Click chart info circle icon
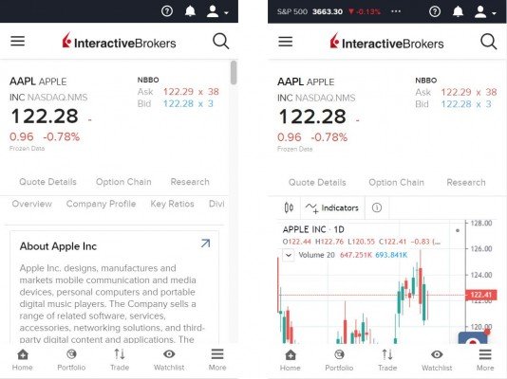This screenshot has width=507, height=379. 377,208
